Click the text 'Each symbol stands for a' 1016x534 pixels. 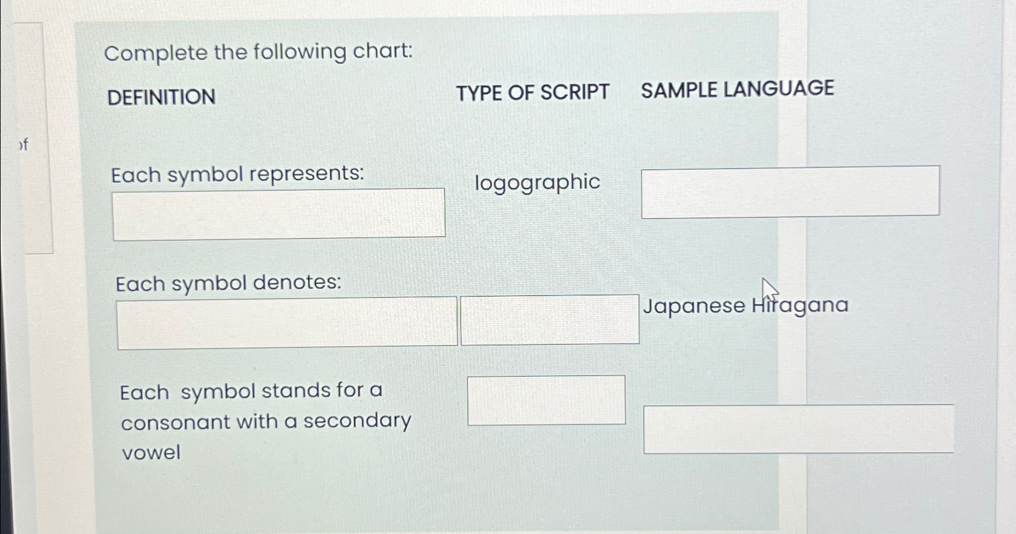tap(251, 391)
